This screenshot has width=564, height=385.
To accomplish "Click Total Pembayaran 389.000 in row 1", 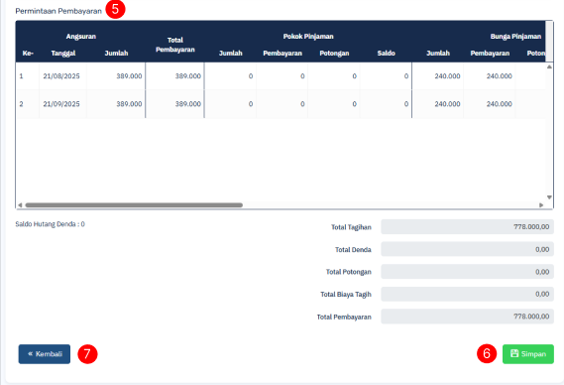I will pos(188,76).
